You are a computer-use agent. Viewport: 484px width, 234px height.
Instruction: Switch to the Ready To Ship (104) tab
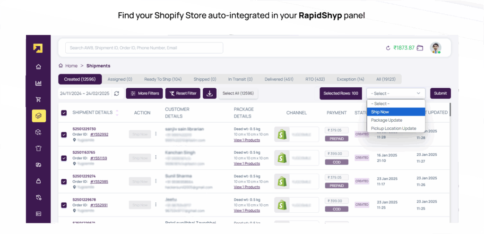click(163, 79)
